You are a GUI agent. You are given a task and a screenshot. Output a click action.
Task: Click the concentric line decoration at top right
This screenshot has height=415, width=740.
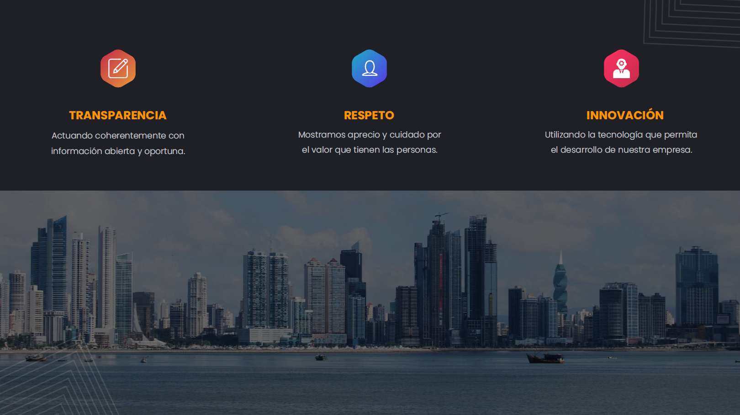coord(692,23)
